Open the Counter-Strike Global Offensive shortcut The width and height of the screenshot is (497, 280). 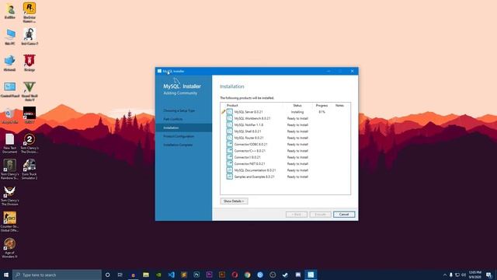click(10, 222)
